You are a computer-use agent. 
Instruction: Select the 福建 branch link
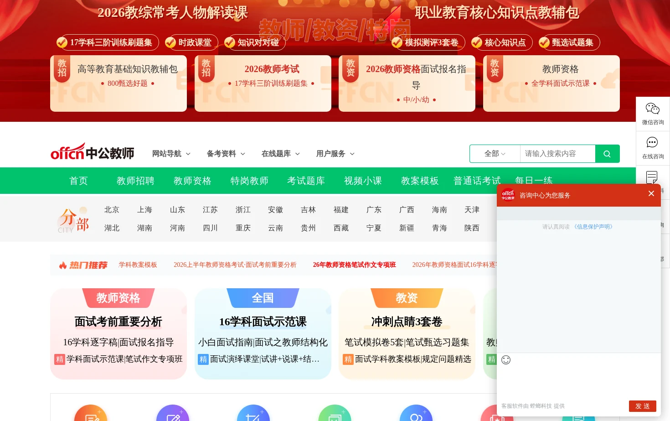click(x=341, y=209)
